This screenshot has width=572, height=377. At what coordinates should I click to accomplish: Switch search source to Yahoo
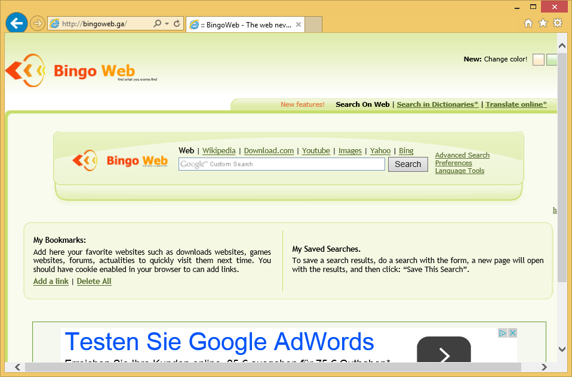pos(380,150)
